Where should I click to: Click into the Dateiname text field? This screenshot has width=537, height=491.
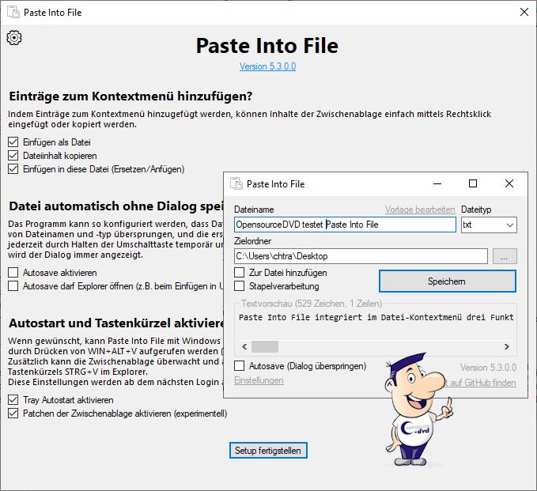point(344,225)
